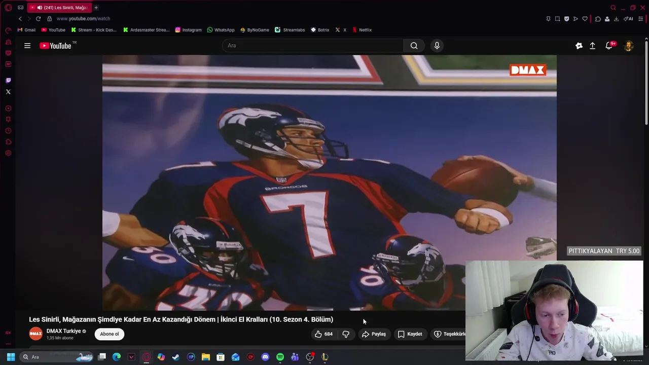Screen dimensions: 649x365
Task: Add page to bookmarks with heart icon
Action: [585, 19]
